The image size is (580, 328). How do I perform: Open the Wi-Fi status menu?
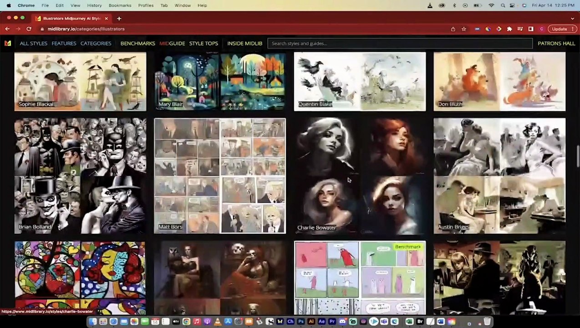click(x=491, y=5)
